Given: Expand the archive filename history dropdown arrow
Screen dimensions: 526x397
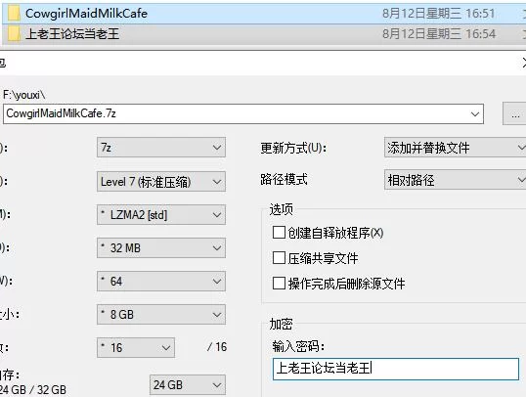Looking at the screenshot, I should point(475,114).
